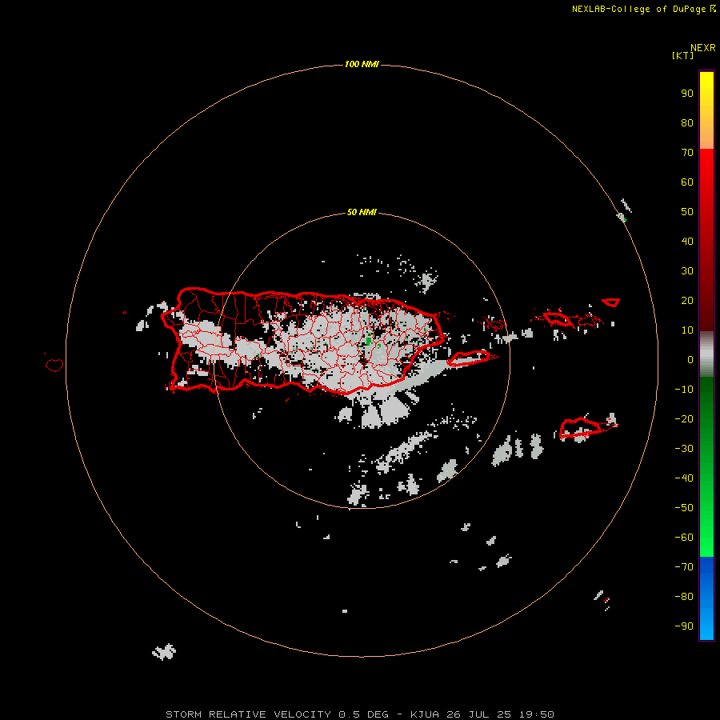Click the -60 value on the velocity scale
This screenshot has height=720, width=720.
click(x=684, y=538)
